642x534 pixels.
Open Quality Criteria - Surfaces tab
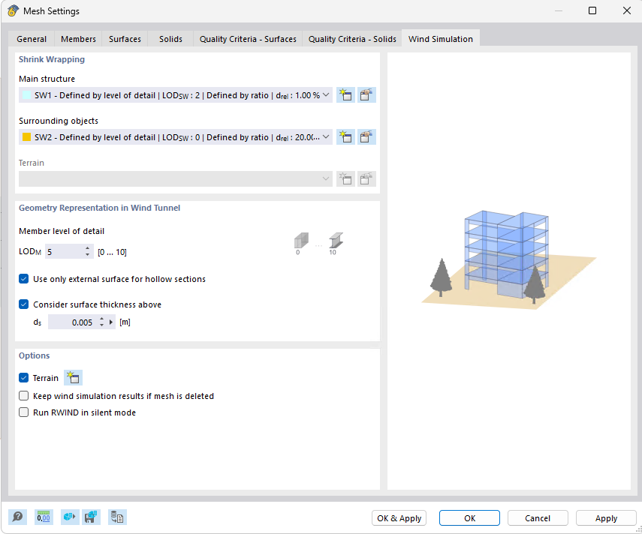coord(248,39)
